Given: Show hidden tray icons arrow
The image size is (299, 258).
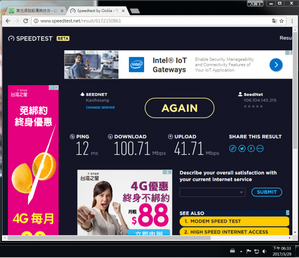Looking at the screenshot, I should (241, 251).
